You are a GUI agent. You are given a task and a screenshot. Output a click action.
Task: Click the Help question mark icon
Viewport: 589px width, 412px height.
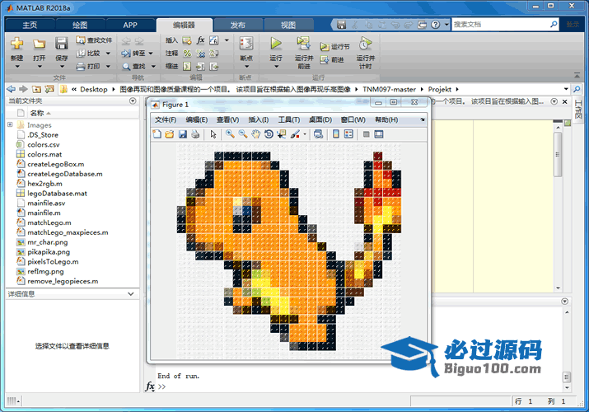(x=435, y=25)
